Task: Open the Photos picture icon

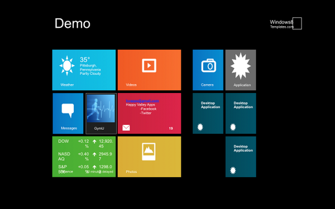Action: [x=149, y=152]
